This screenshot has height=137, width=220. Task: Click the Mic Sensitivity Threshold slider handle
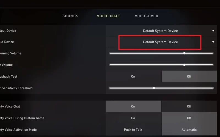click(154, 88)
